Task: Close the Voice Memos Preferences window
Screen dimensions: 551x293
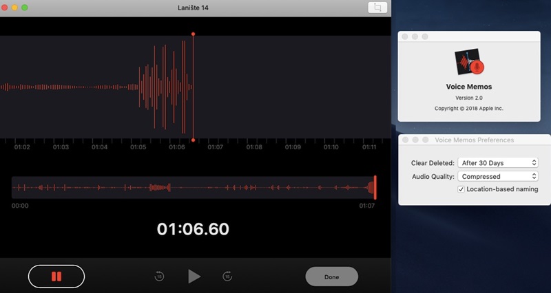Action: click(x=405, y=140)
